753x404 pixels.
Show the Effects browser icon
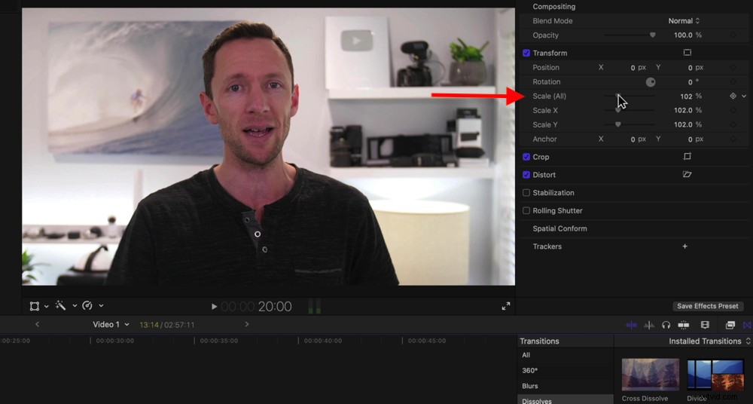tap(730, 325)
